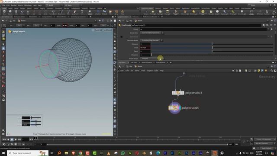Select the Grid shelf tool
Image resolution: width=277 pixels, height=156 pixels.
tap(28, 12)
